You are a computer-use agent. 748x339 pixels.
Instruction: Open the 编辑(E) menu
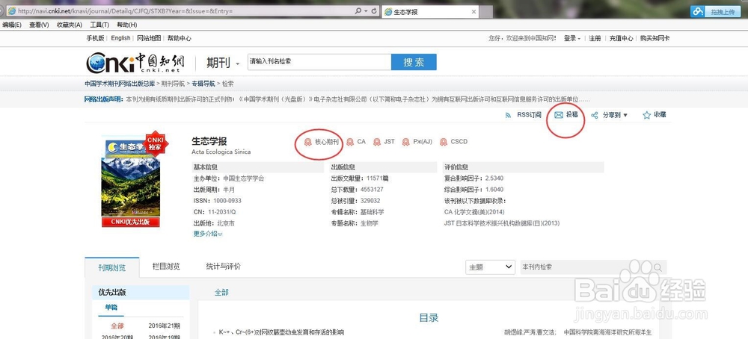(x=12, y=25)
